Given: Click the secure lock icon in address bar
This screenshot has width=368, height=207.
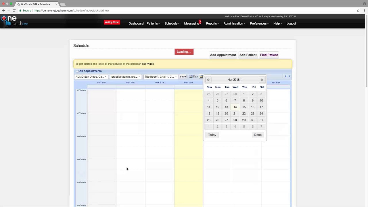Looking at the screenshot, I should (20, 11).
